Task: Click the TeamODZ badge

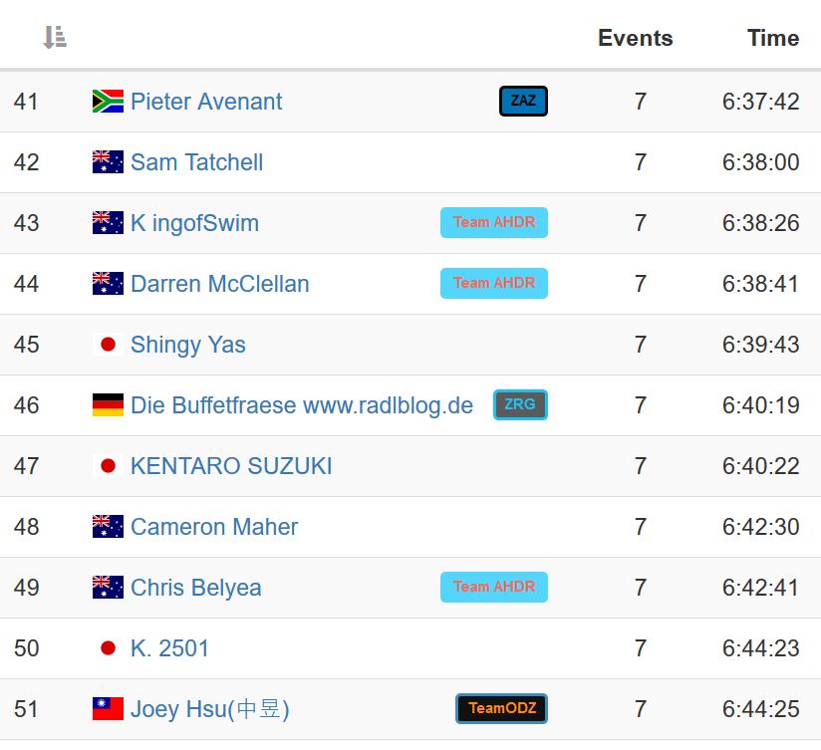Action: point(502,708)
